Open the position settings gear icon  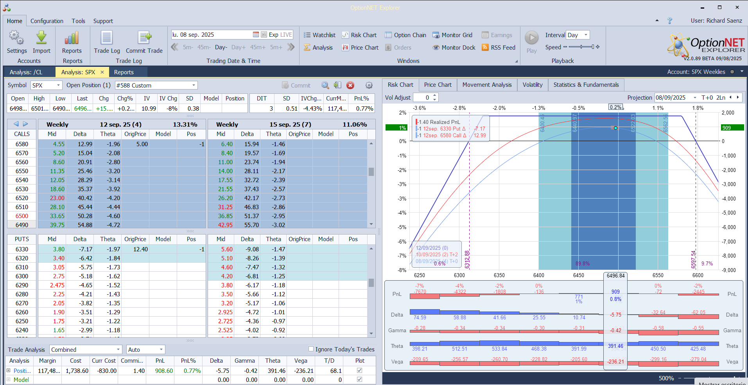coord(369,85)
